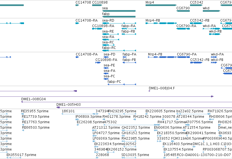Image resolution: width=232 pixels, height=159 pixels.
Task: Click EST SD13035.5prime
Action: point(129,158)
